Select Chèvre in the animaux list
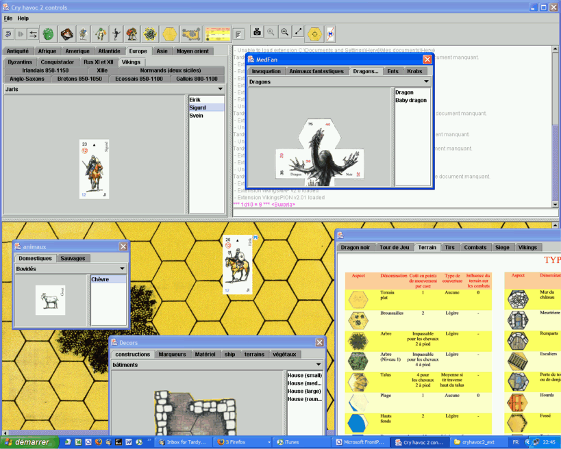Viewport: 561px width, 449px height. (108, 279)
